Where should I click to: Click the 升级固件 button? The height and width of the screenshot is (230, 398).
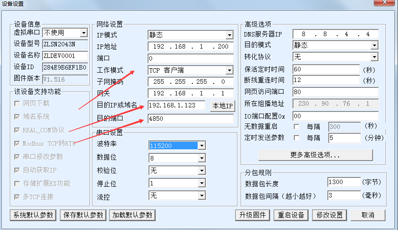click(x=253, y=215)
